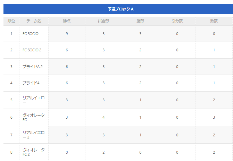Screen dimensions: 233x161
Task: Select the ヴィオレータ FC team in rank 6
Action: 34,117
